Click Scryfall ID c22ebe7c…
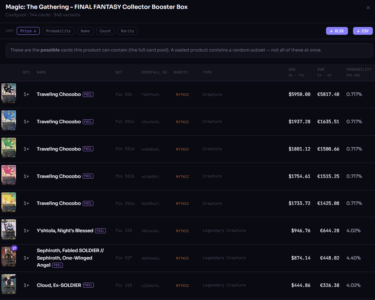The height and width of the screenshot is (300, 375). click(x=151, y=285)
